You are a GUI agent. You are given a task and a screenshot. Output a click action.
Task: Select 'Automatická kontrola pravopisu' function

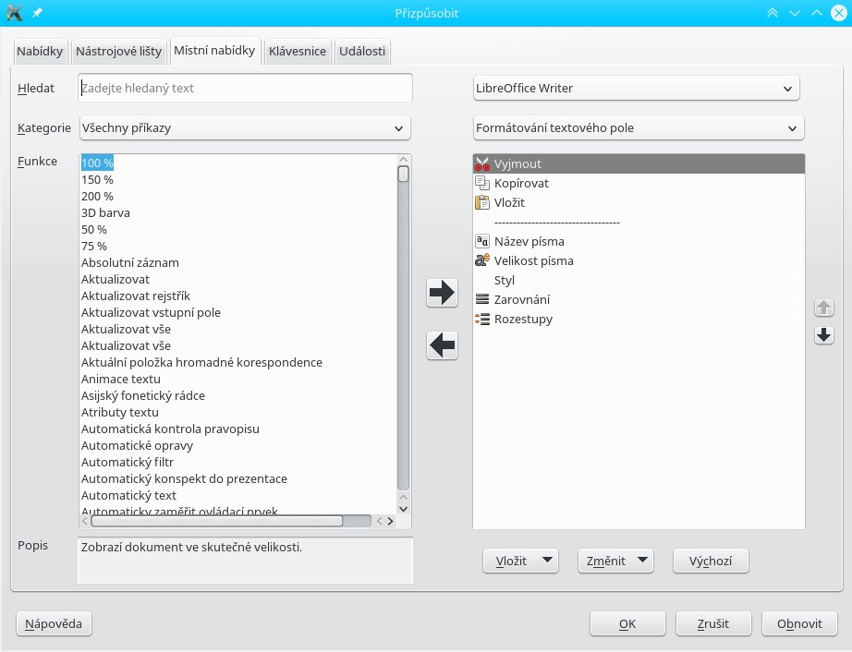click(170, 429)
